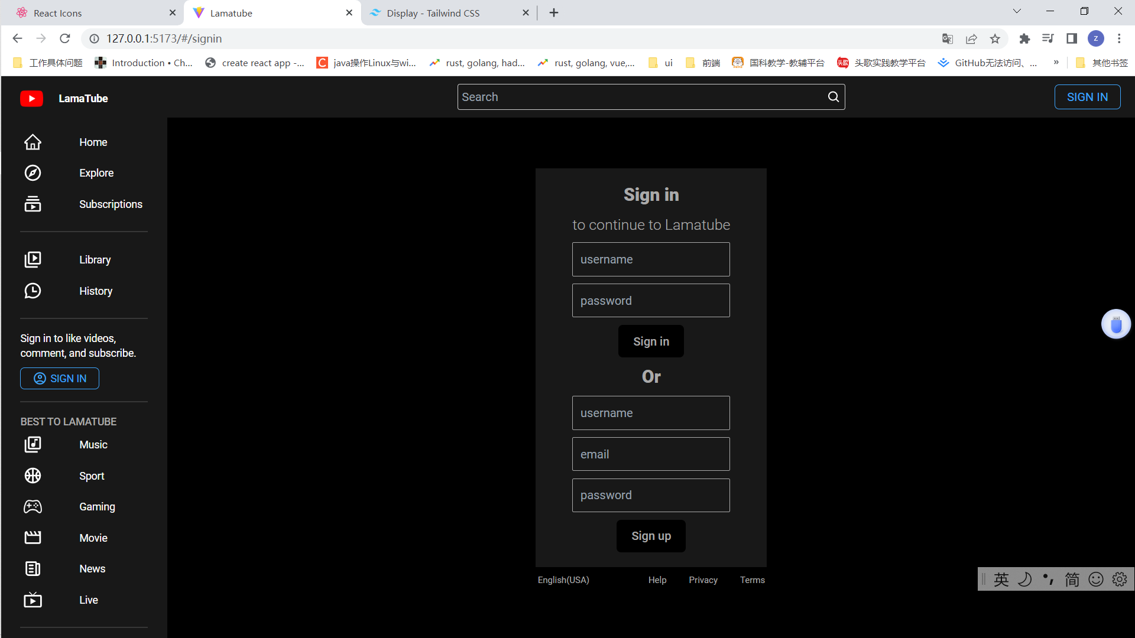The width and height of the screenshot is (1135, 638).
Task: Expand the hidden bookmarks overflow chevron
Action: pos(1056,62)
